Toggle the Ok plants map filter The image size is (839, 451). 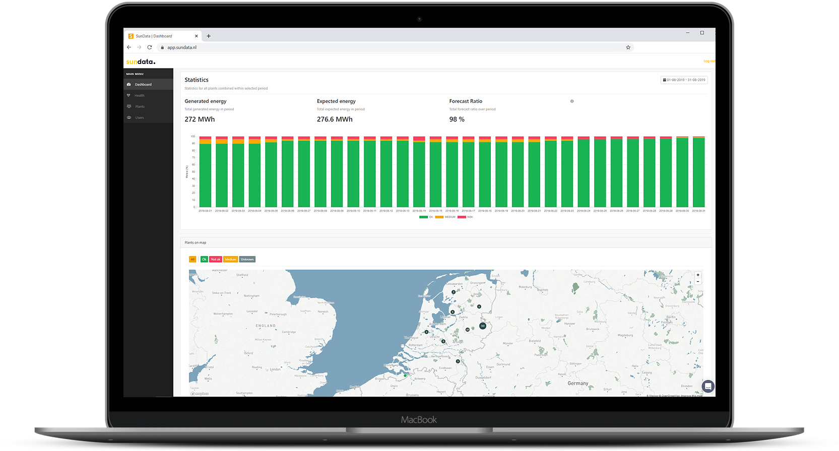(x=204, y=259)
